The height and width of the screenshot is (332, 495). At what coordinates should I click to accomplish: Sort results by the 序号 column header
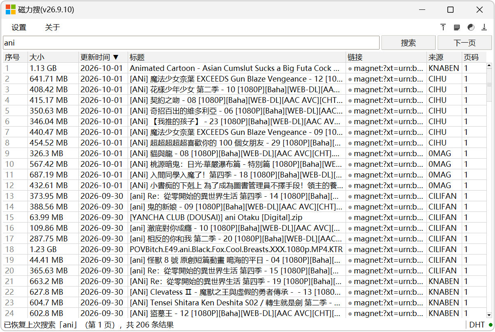point(16,57)
